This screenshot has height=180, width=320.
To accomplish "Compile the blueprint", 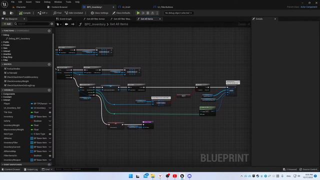I will click(x=24, y=13).
